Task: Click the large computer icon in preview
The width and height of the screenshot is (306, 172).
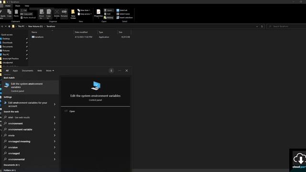Action: [x=96, y=86]
